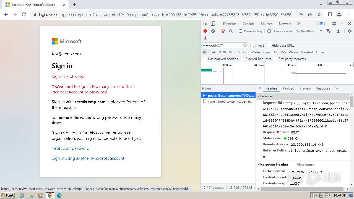The width and height of the screenshot is (354, 199).
Task: Select the inspect element picker icon
Action: [205, 24]
